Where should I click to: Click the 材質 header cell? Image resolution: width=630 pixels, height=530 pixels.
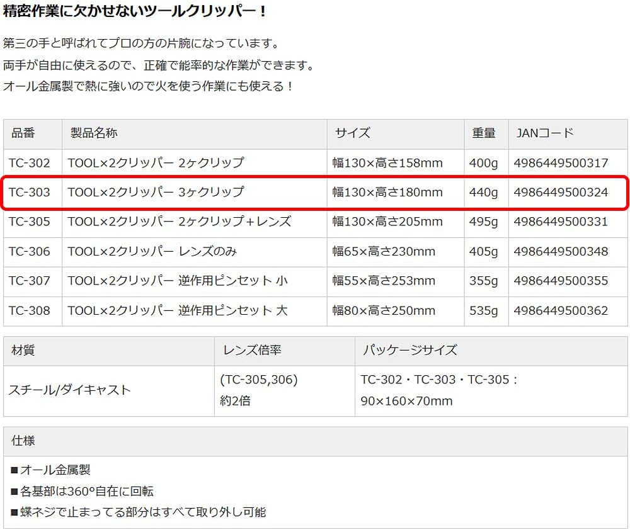click(x=109, y=351)
